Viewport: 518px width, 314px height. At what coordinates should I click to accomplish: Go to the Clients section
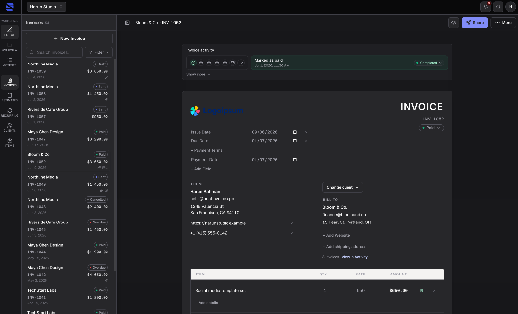(10, 127)
